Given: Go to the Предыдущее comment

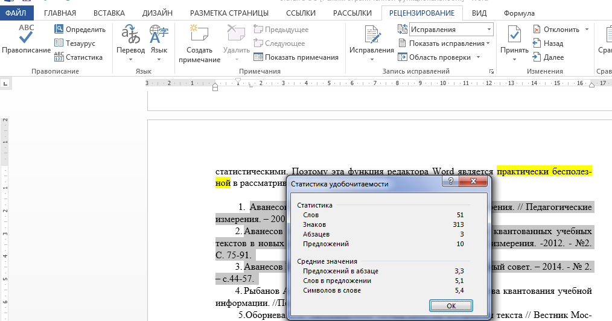Looking at the screenshot, I should (281, 29).
